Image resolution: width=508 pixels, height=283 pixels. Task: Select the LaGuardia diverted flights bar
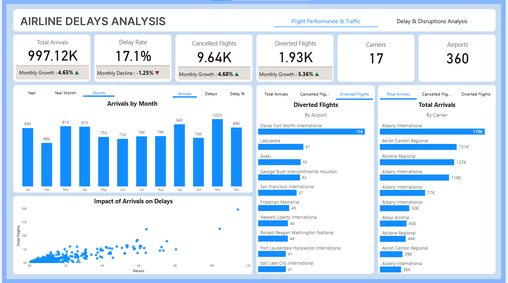tap(281, 147)
